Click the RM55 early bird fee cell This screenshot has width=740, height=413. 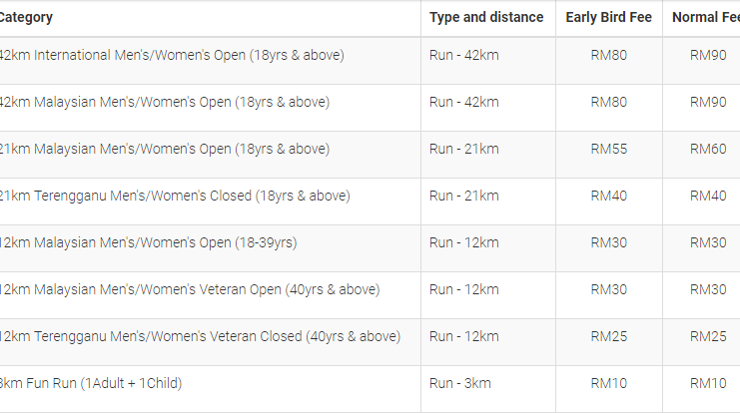click(x=609, y=149)
